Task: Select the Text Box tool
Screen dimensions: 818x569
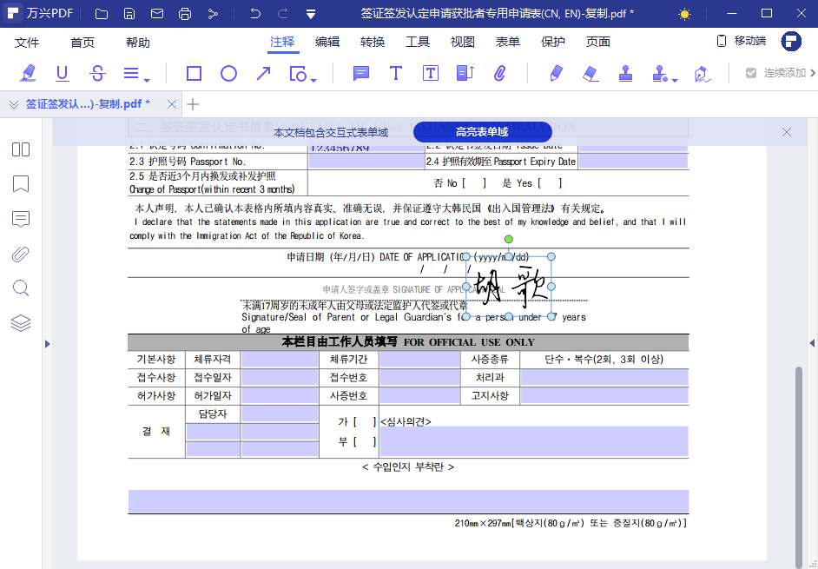Action: tap(431, 74)
